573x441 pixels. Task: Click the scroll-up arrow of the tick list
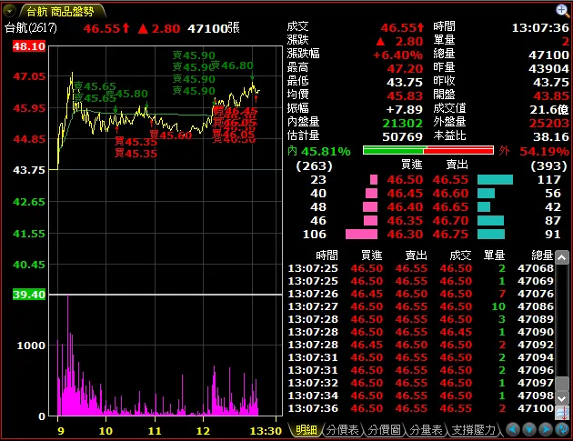[x=562, y=257]
